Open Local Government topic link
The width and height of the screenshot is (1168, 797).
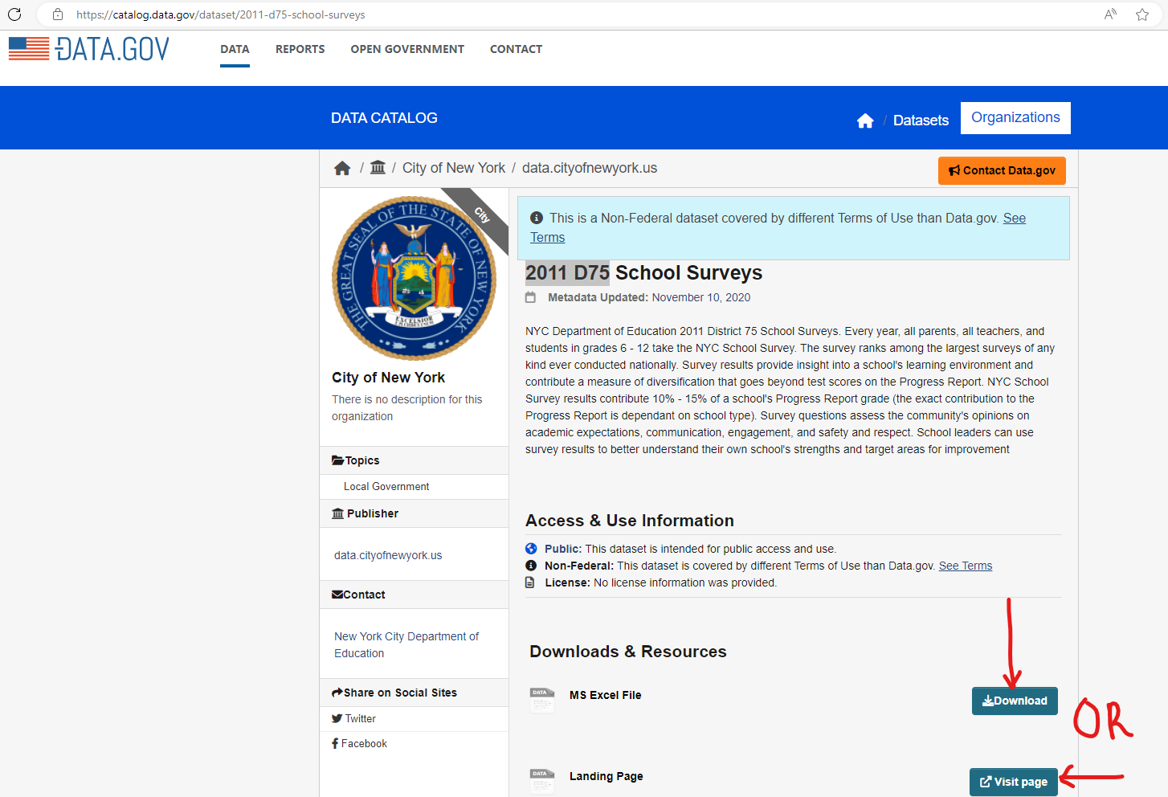pyautogui.click(x=386, y=487)
